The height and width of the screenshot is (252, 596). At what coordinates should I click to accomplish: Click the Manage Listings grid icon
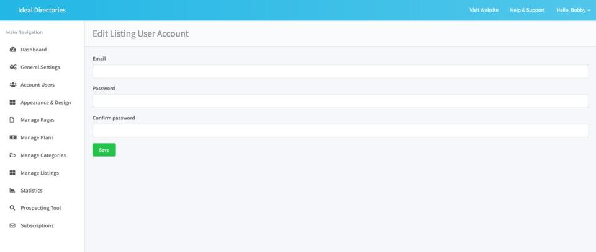(x=12, y=173)
